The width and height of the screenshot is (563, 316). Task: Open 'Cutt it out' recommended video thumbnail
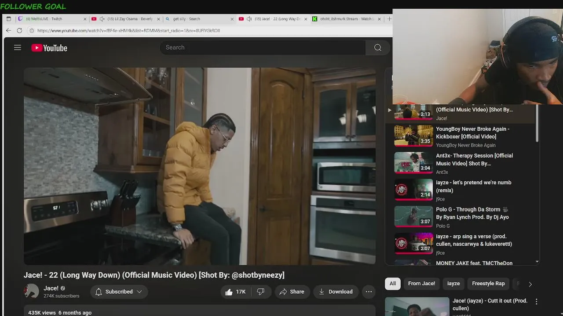(x=417, y=307)
